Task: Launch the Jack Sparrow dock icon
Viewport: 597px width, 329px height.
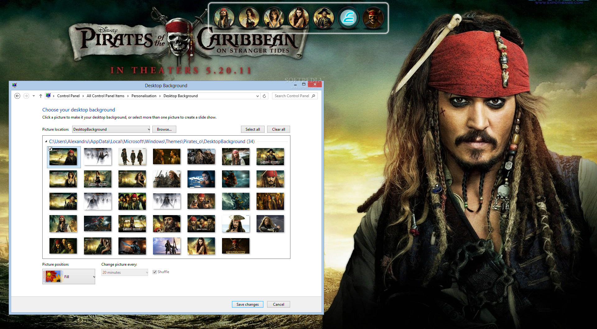Action: pyautogui.click(x=224, y=18)
